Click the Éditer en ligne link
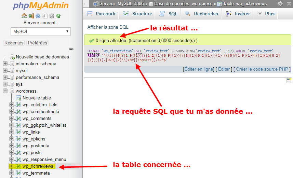Image resolution: width=293 pixels, height=178 pixels. click(x=199, y=69)
